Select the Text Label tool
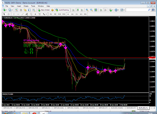 point(40,14)
